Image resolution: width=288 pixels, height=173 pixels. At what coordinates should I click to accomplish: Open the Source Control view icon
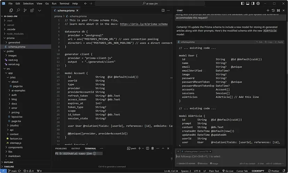tap(25, 10)
